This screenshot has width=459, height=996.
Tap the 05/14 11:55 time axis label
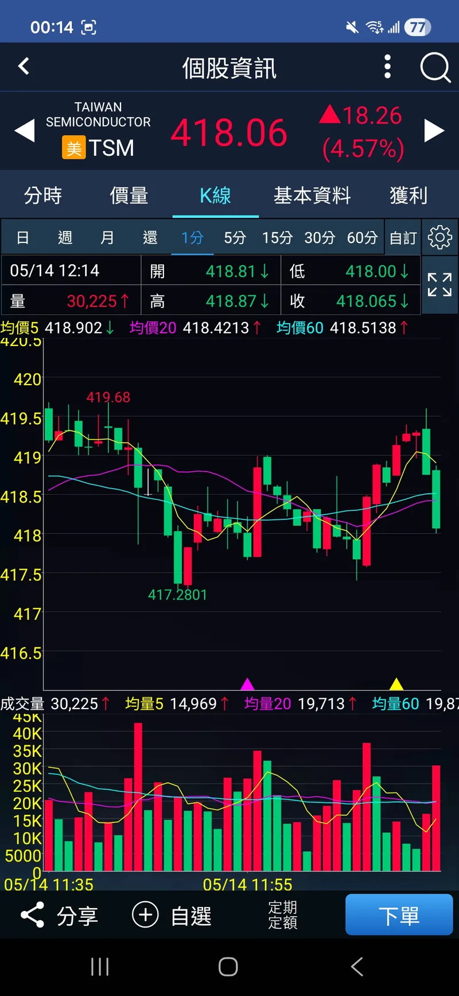click(x=247, y=885)
